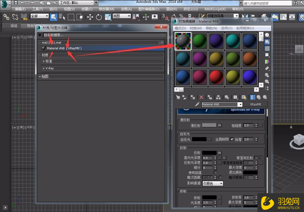Click map slot button beside 粗糙度
This screenshot has height=212, width=304.
pos(261,125)
